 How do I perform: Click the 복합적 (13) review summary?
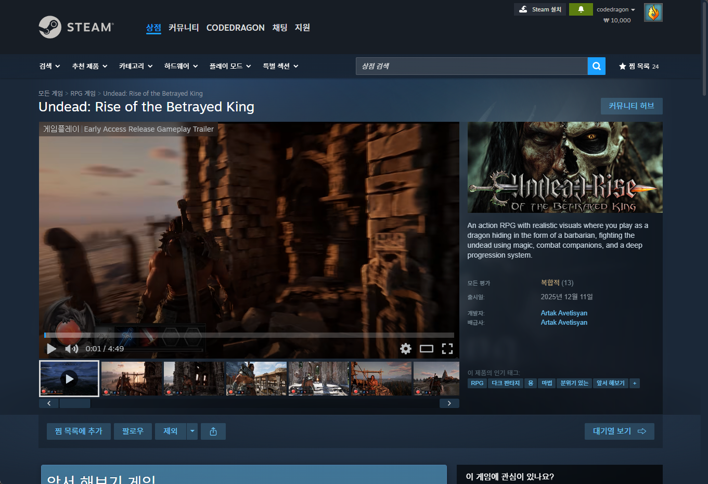click(x=557, y=283)
